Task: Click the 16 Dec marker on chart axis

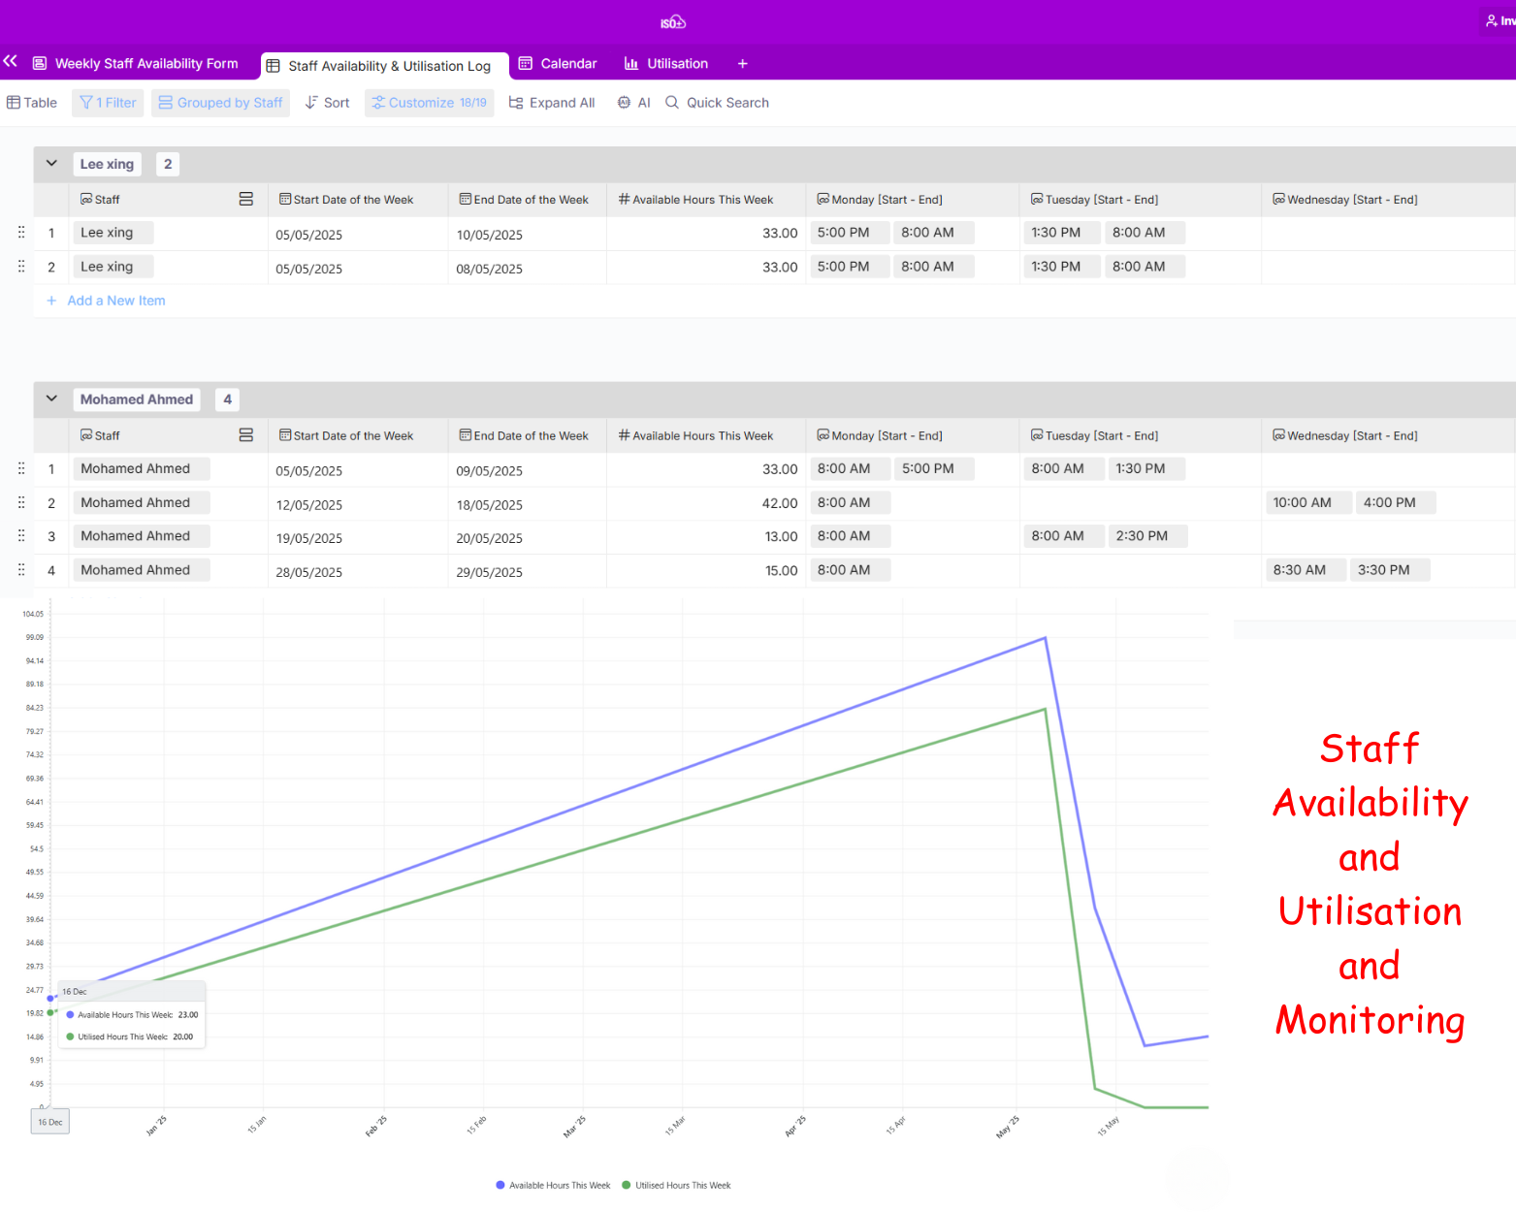Action: 50,1122
